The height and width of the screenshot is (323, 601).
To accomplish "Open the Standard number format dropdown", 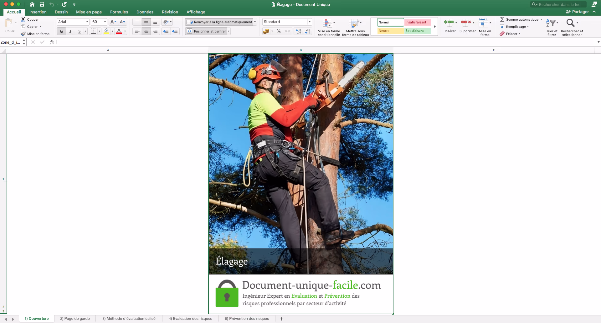I will [310, 22].
